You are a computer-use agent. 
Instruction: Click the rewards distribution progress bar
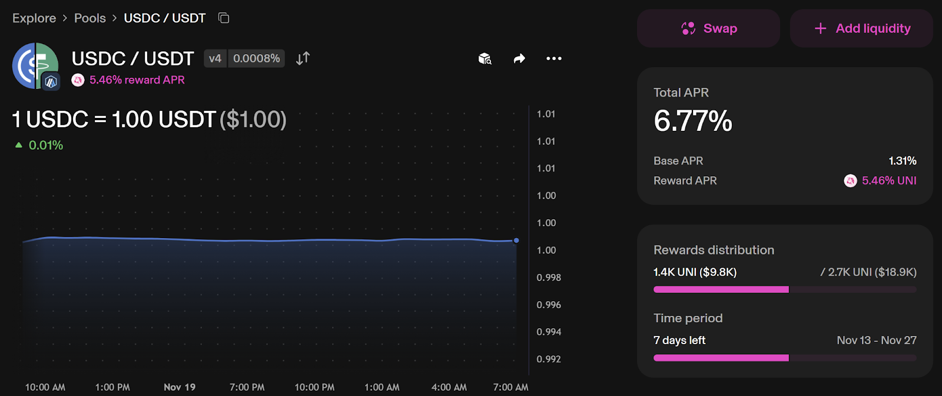[x=785, y=289]
